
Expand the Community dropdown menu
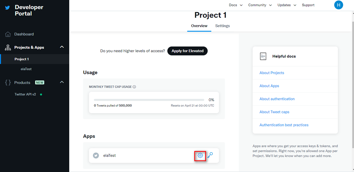[x=260, y=5]
